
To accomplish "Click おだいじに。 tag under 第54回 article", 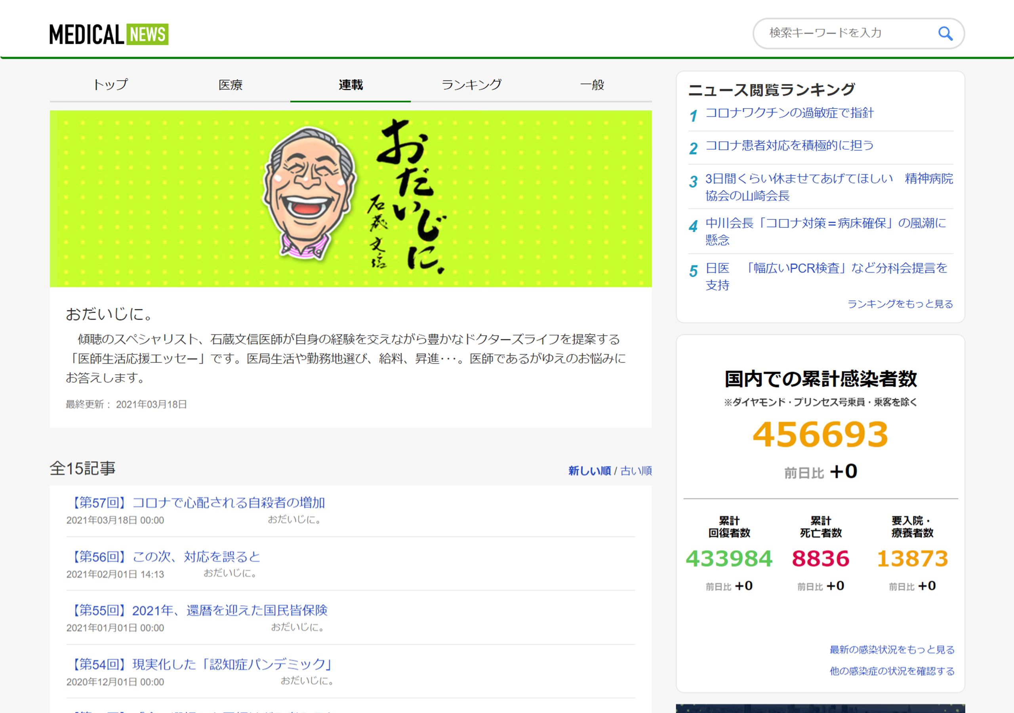I will coord(307,681).
